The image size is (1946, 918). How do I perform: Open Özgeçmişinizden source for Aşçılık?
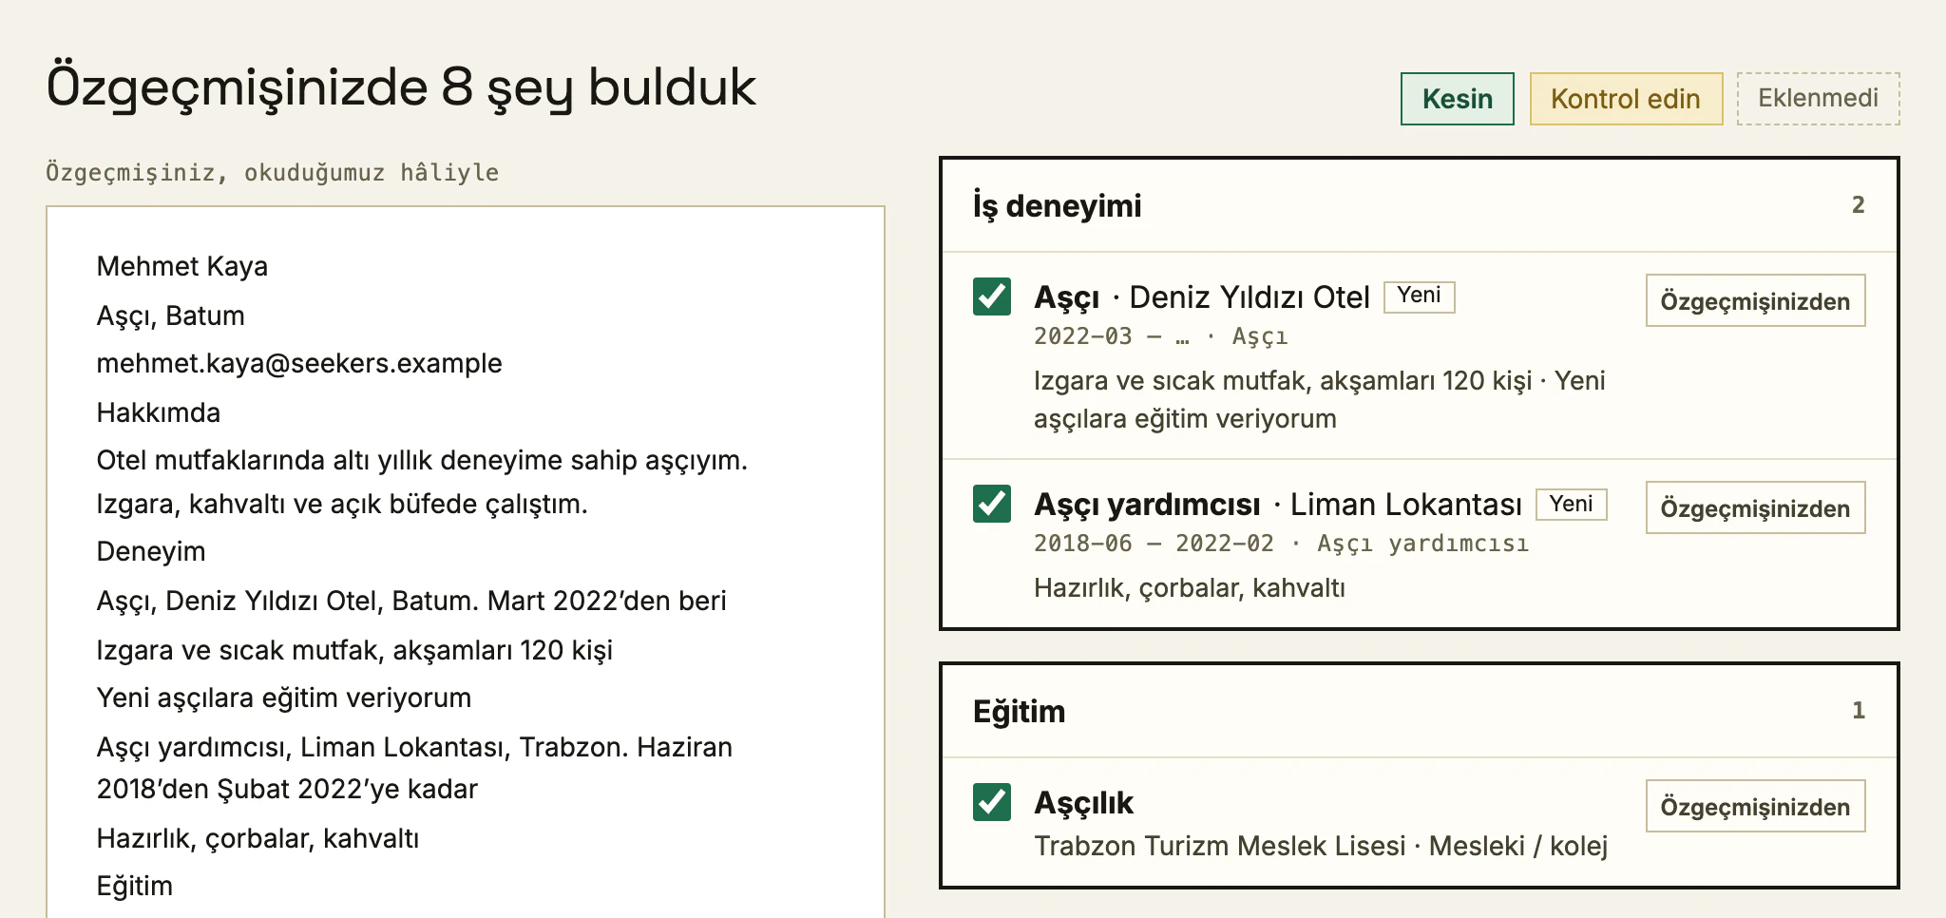point(1755,806)
